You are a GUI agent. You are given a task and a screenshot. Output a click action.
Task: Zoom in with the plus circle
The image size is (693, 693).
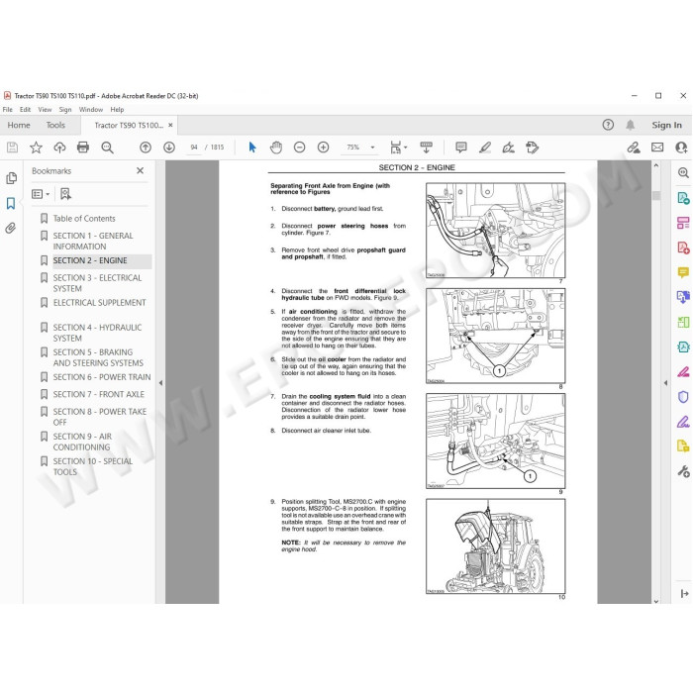[323, 148]
